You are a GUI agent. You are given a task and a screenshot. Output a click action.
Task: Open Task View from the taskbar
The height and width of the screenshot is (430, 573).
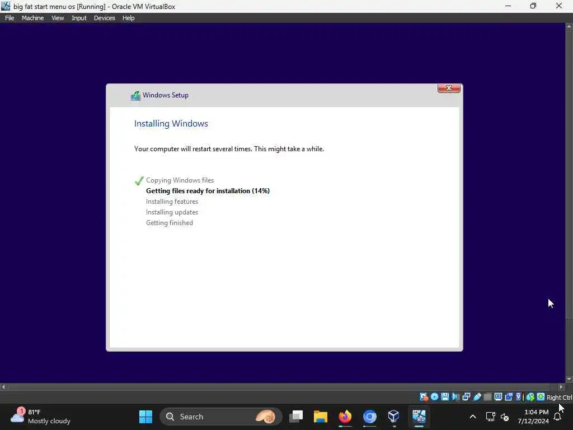[296, 417]
